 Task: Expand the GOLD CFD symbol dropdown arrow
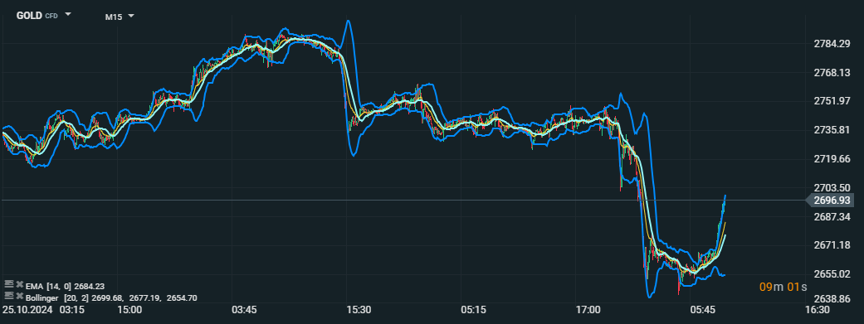coord(68,14)
